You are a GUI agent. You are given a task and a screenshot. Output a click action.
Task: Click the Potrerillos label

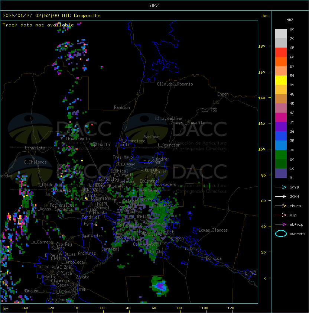coord(62,205)
